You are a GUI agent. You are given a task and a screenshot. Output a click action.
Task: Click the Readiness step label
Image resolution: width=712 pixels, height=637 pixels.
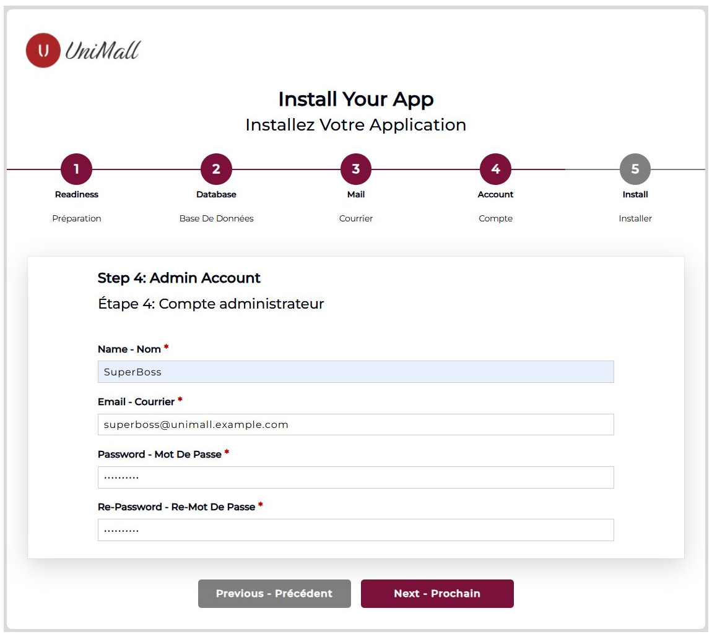coord(76,194)
